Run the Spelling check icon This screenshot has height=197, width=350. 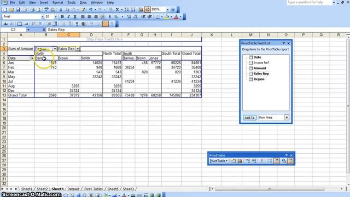coord(46,10)
